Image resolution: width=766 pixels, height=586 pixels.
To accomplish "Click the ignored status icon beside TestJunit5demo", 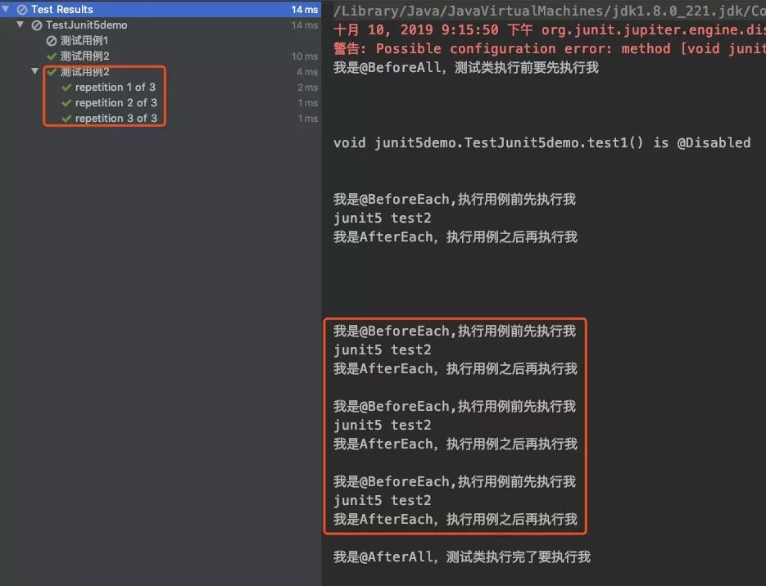I will point(37,25).
